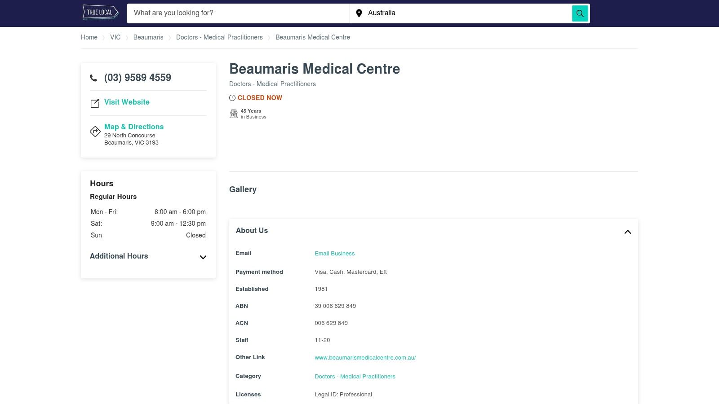
Task: Click the Mon - Fri hours row
Action: click(x=148, y=212)
